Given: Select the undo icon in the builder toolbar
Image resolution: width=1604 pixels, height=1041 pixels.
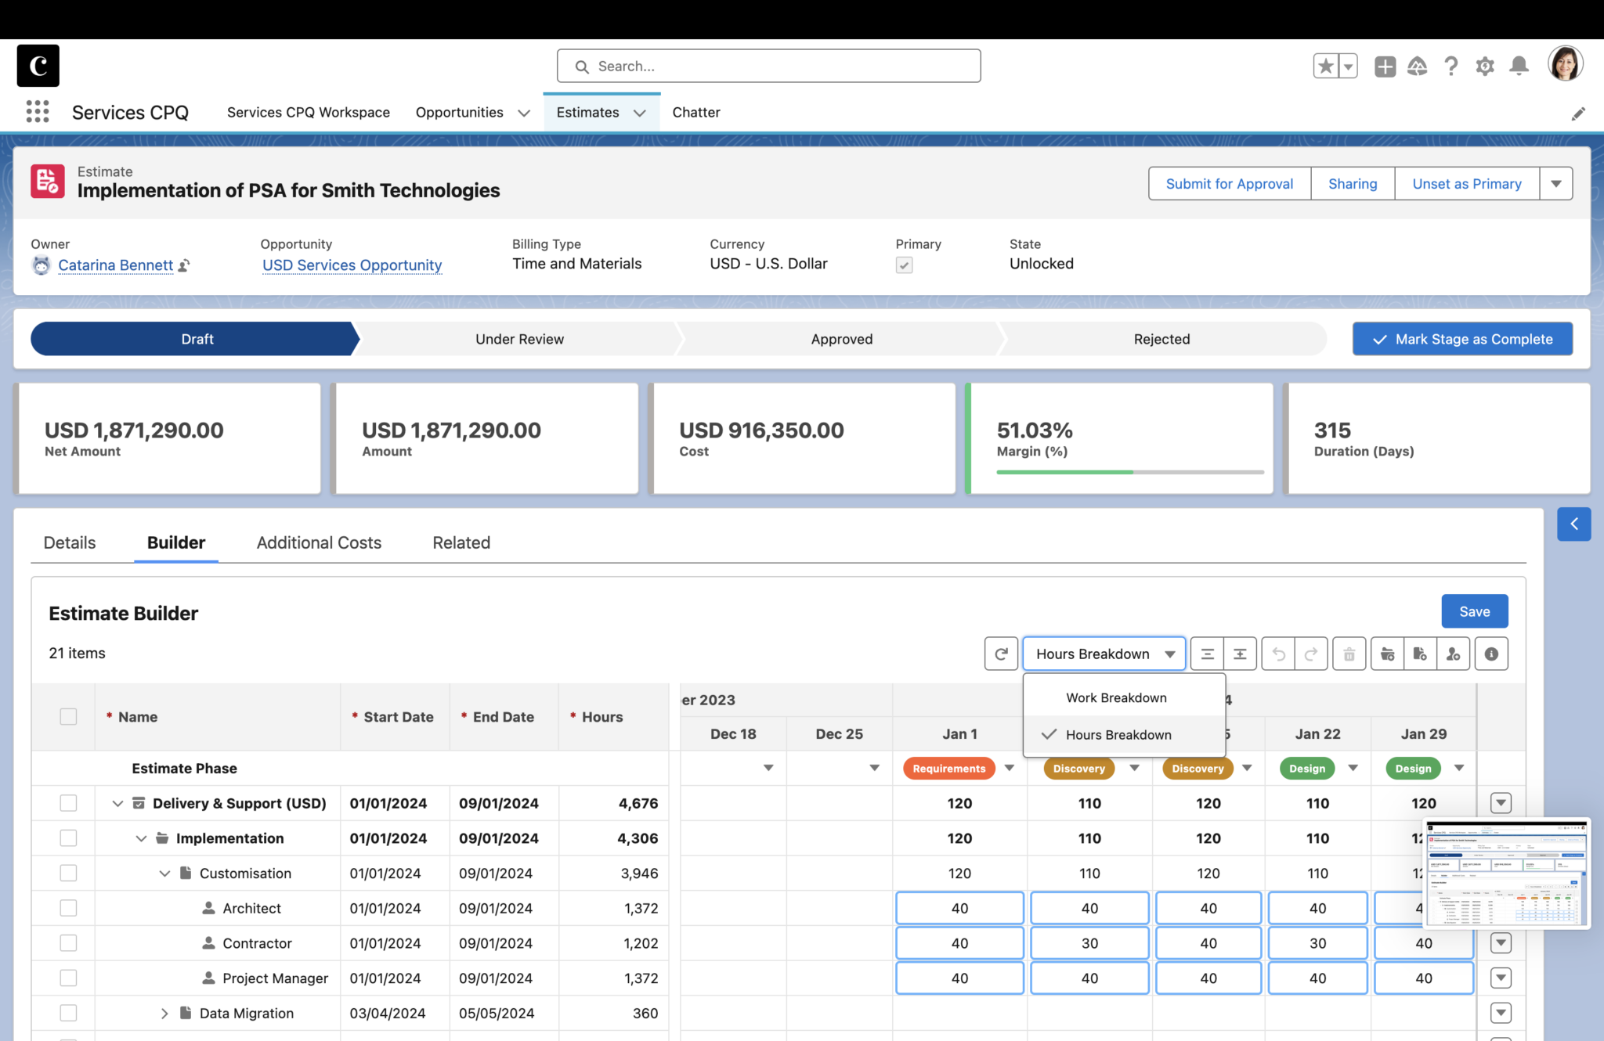Looking at the screenshot, I should (1277, 654).
